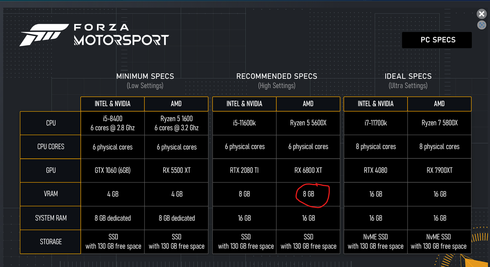Image resolution: width=490 pixels, height=267 pixels.
Task: Click the Forza Motorsport stripe logo emblem
Action: pyautogui.click(x=44, y=35)
